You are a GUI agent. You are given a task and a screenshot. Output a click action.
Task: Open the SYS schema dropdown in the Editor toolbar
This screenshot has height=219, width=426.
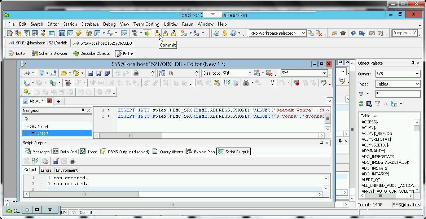click(324, 73)
